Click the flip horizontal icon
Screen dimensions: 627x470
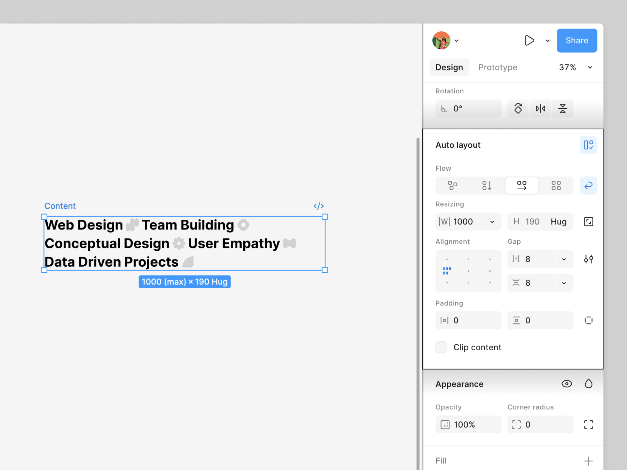tap(540, 109)
